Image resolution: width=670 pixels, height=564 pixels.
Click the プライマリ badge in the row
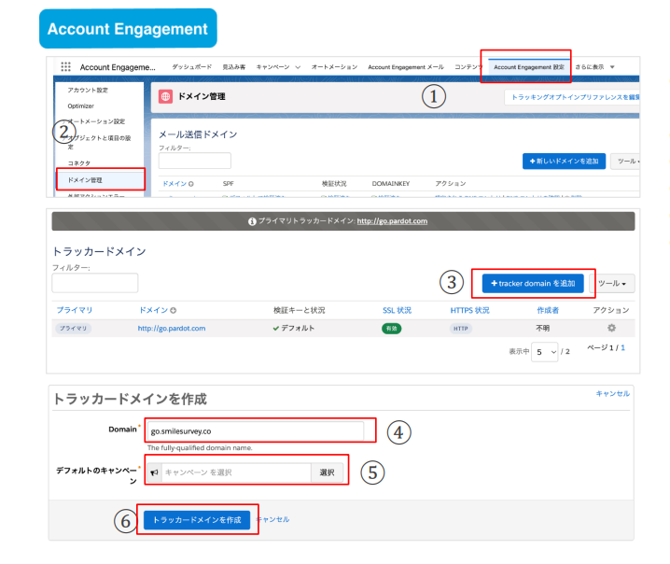(x=73, y=329)
